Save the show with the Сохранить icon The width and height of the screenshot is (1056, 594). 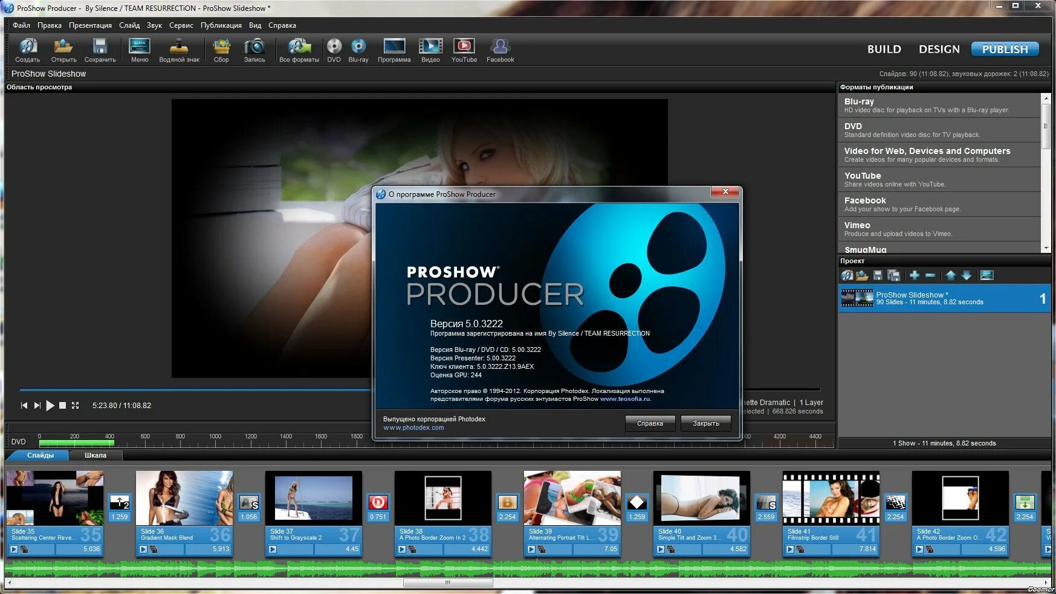point(100,49)
